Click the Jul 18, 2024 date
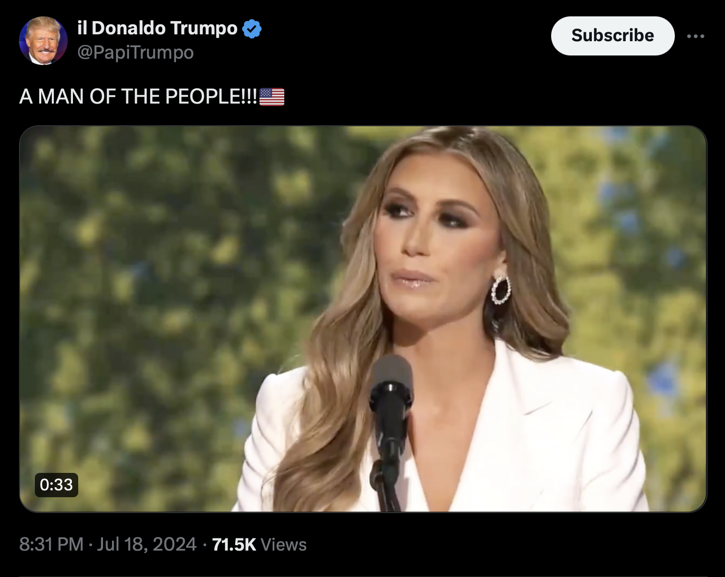Screen dimensions: 725x577 (147, 544)
